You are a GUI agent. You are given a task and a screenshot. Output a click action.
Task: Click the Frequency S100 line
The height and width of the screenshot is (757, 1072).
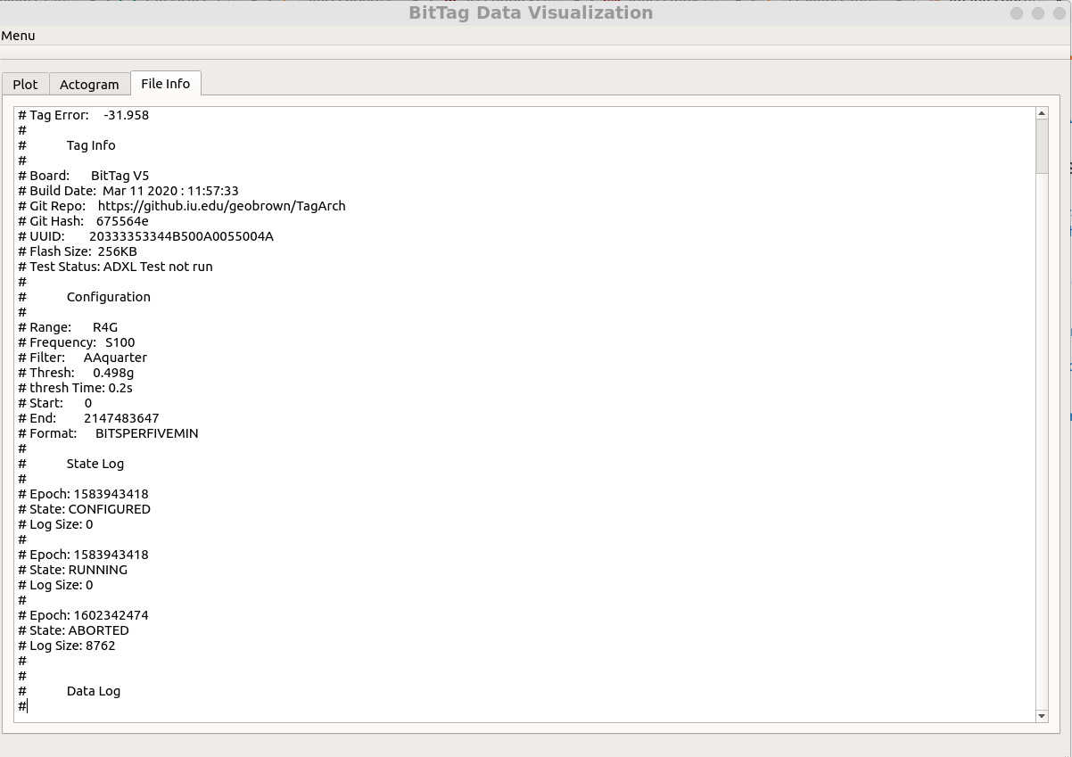(77, 342)
